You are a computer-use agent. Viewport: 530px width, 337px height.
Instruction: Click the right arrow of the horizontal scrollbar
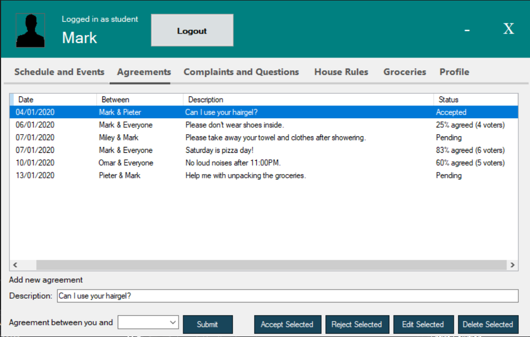(512, 265)
